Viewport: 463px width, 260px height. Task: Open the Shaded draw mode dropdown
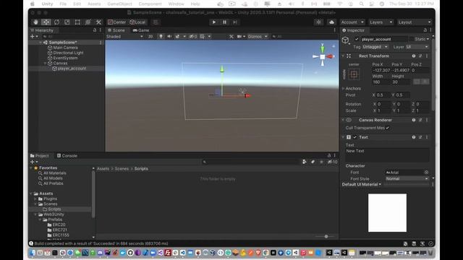tap(124, 37)
